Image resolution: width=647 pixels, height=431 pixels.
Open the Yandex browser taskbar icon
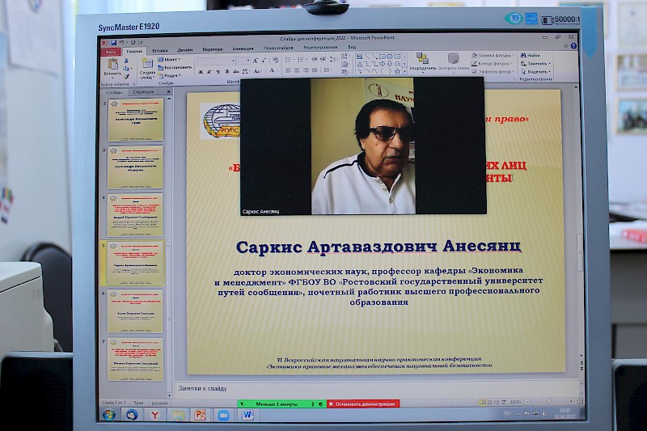point(154,414)
